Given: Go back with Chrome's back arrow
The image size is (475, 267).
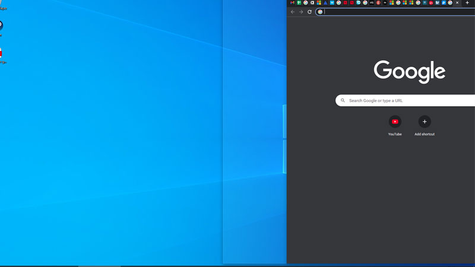Looking at the screenshot, I should point(292,12).
